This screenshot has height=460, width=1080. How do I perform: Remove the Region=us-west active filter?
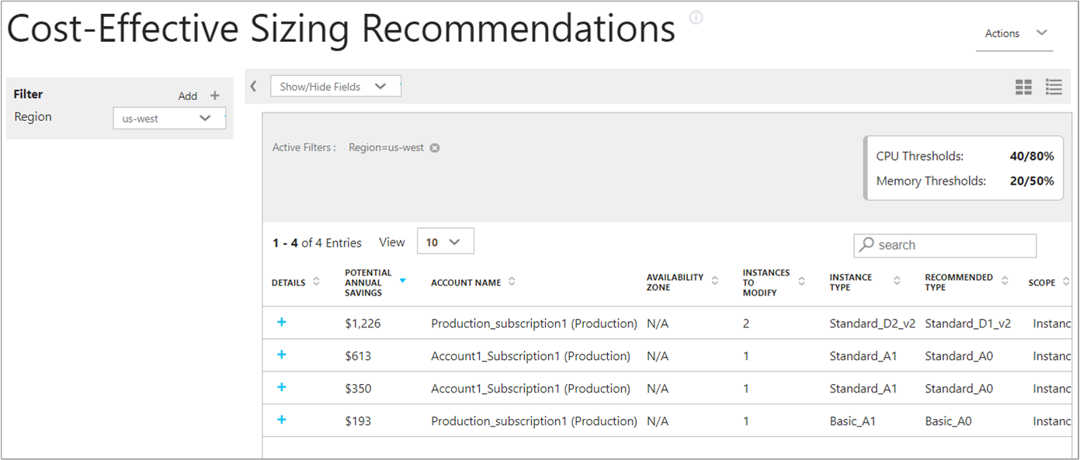tap(435, 147)
